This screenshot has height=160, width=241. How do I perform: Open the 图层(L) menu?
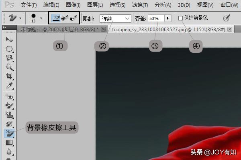coord(95,5)
